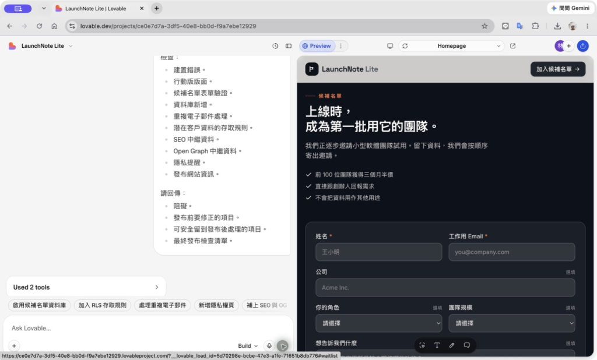Open the version history clock icon

[275, 45]
